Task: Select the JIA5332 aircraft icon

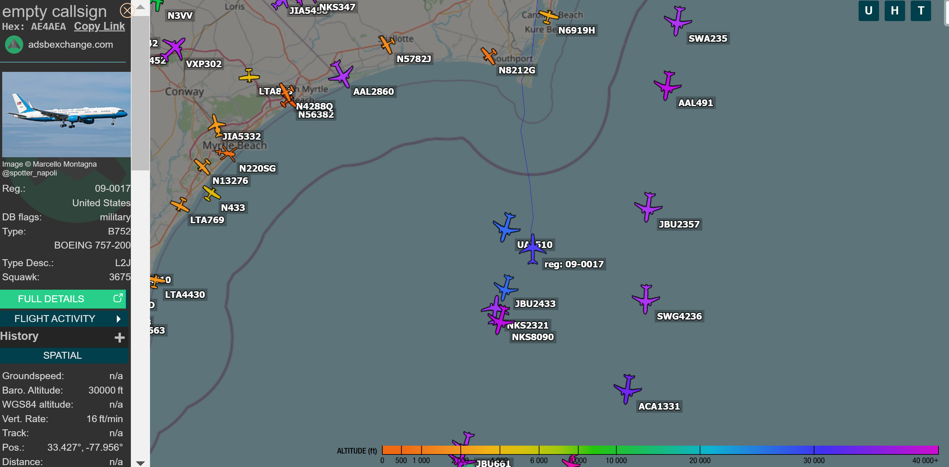Action: pos(216,126)
